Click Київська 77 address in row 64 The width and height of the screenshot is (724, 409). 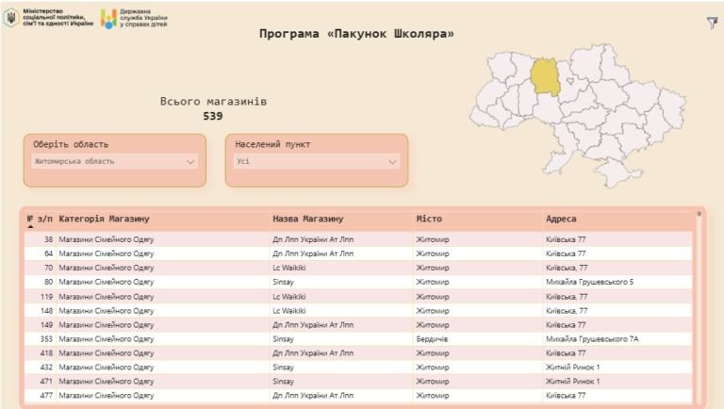[x=566, y=254]
